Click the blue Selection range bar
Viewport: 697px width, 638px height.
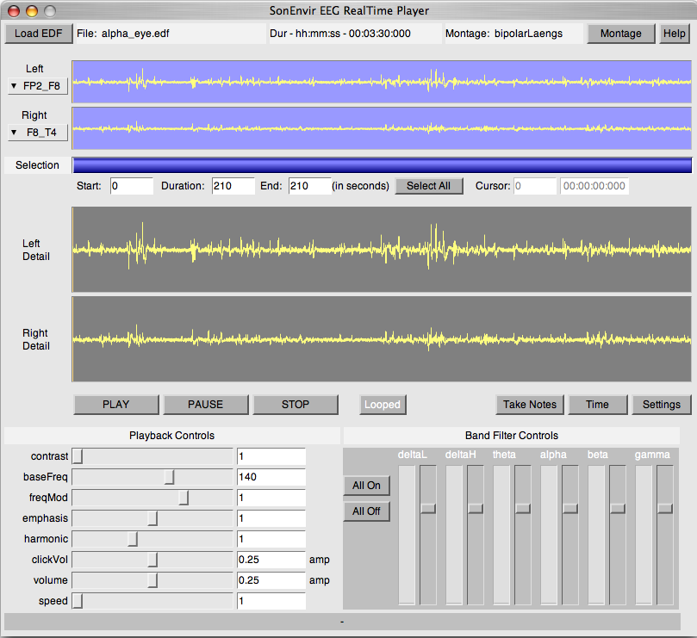383,165
